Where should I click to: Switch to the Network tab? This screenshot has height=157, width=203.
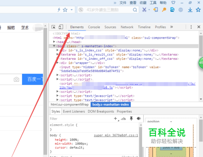127,27
